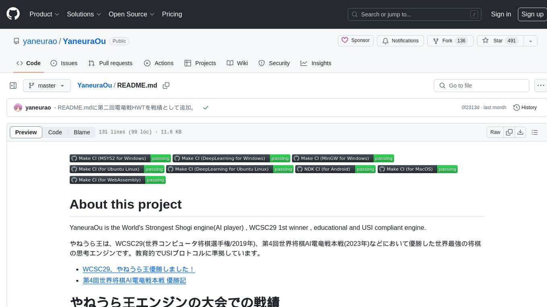Viewport: 547px width, 307px height.
Task: Open Make CI (DeepLearning for Windows) badge
Action: (x=231, y=158)
